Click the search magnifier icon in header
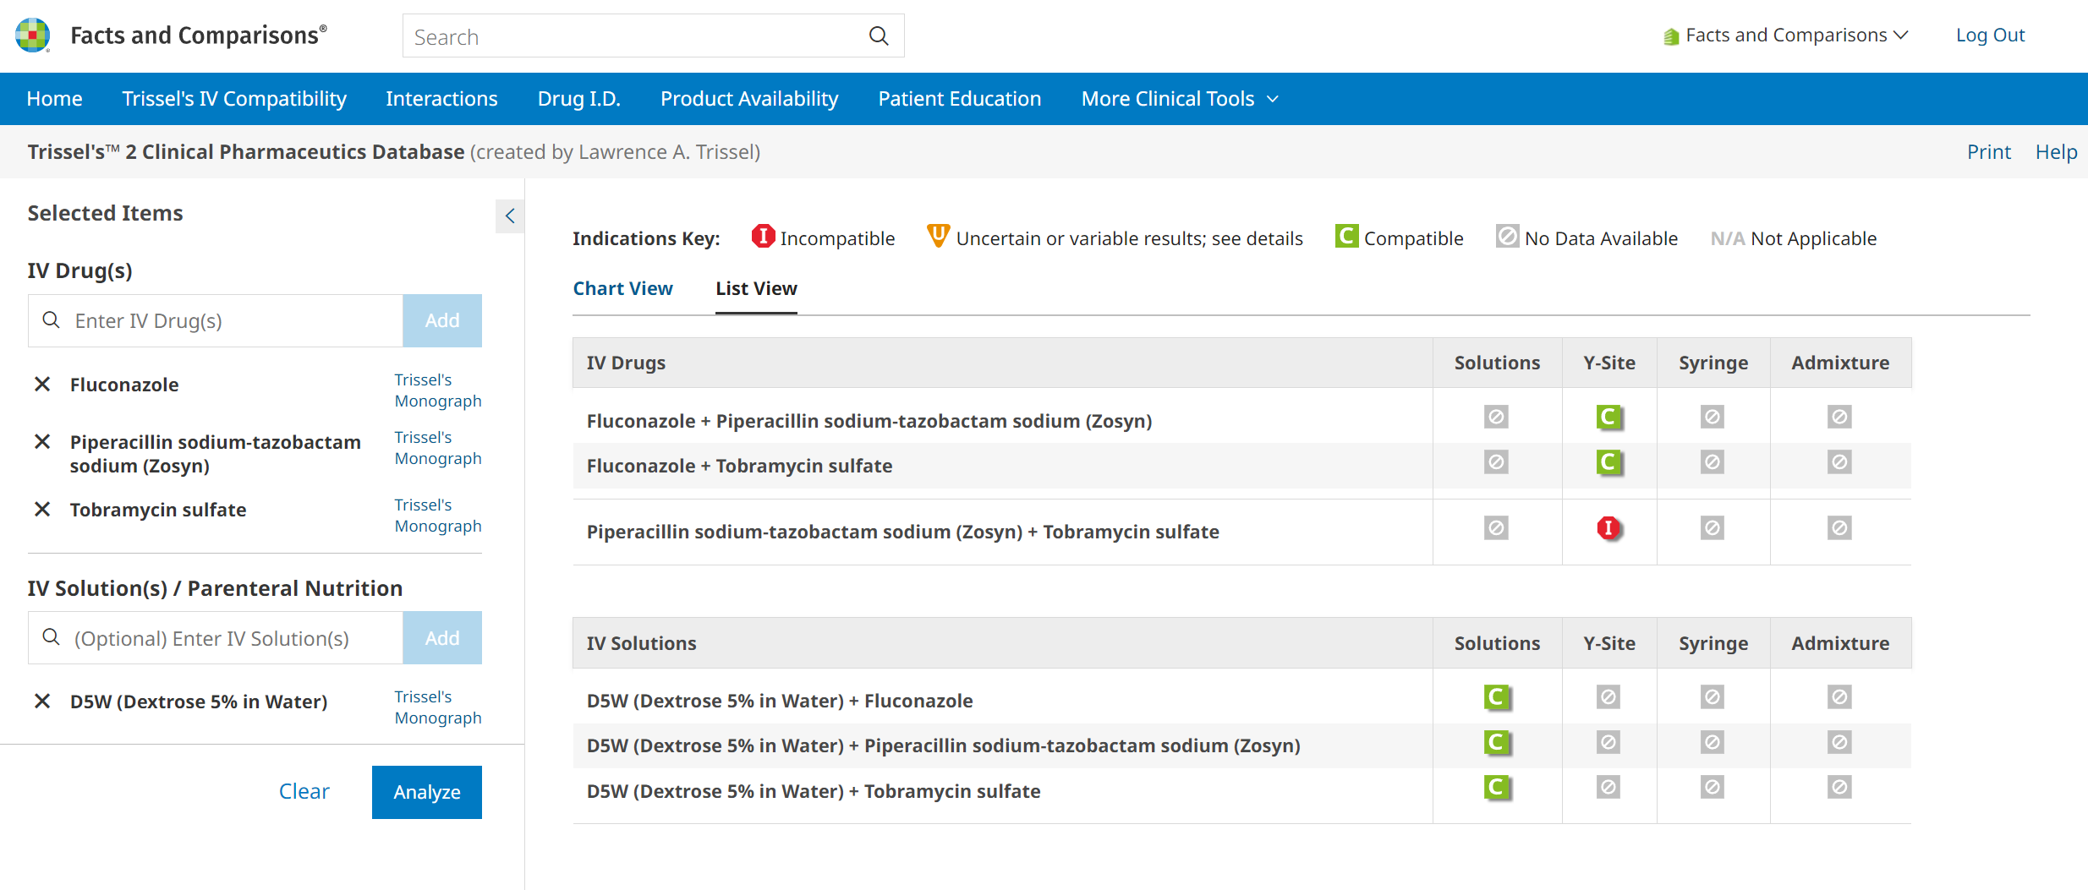Image resolution: width=2088 pixels, height=890 pixels. pos(879,36)
